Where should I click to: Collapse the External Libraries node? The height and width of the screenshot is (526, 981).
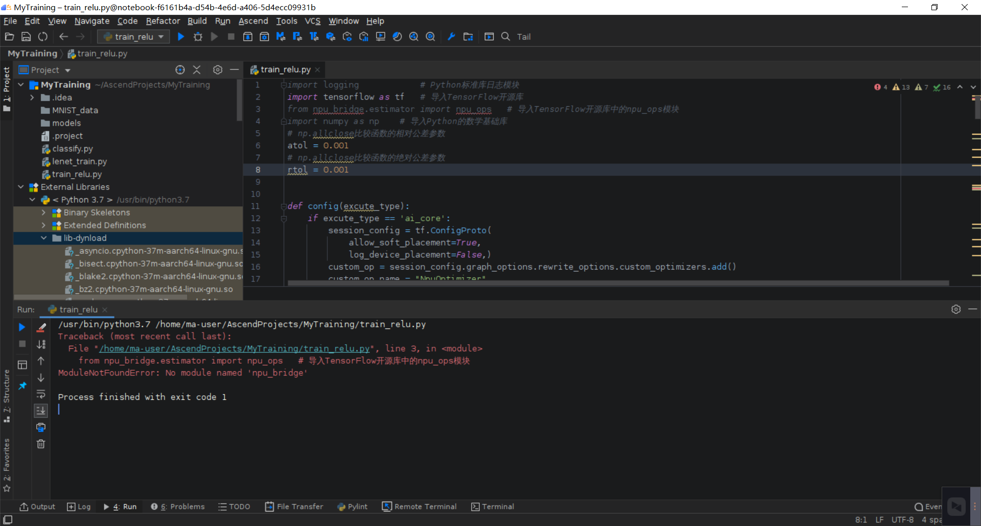pos(21,187)
